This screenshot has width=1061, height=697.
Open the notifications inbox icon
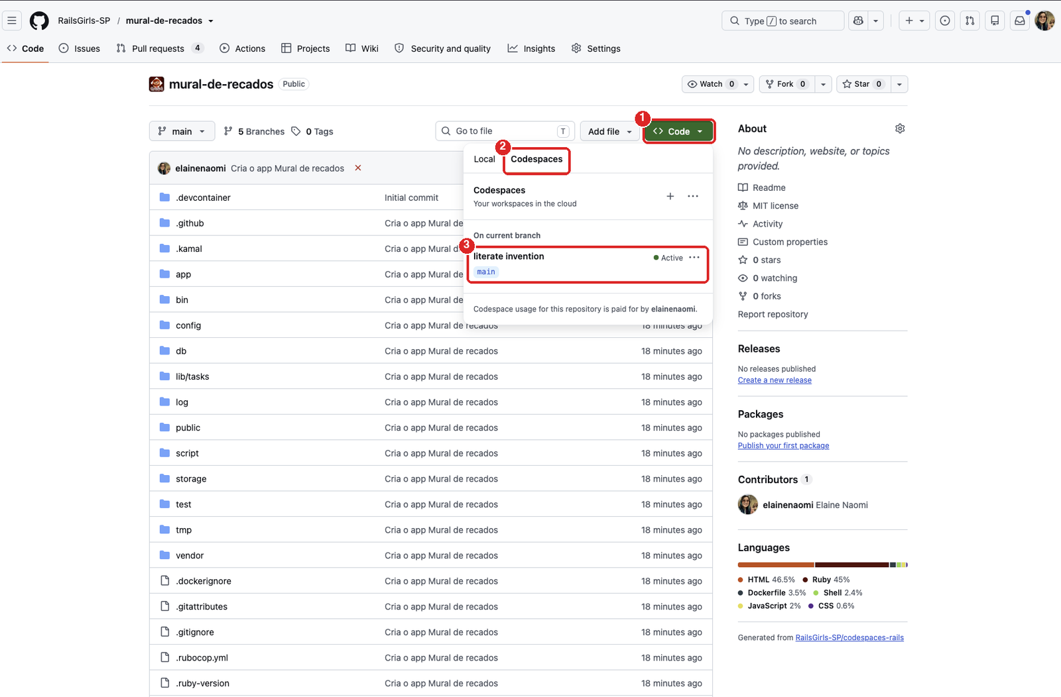click(x=1020, y=21)
